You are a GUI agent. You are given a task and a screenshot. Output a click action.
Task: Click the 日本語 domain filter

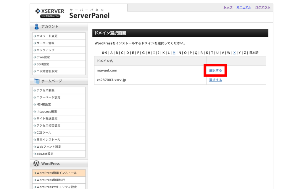254,53
